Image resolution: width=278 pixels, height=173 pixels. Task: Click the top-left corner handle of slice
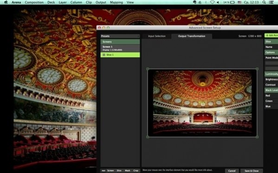(148, 69)
